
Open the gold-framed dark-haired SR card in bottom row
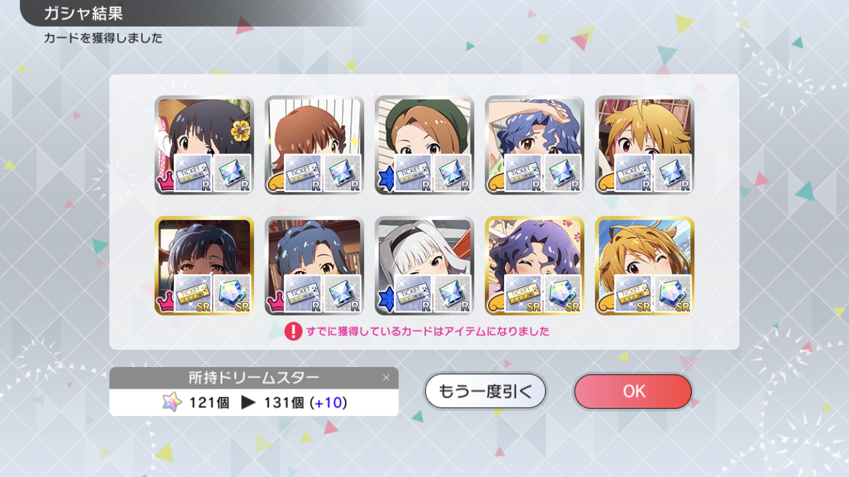pyautogui.click(x=204, y=266)
